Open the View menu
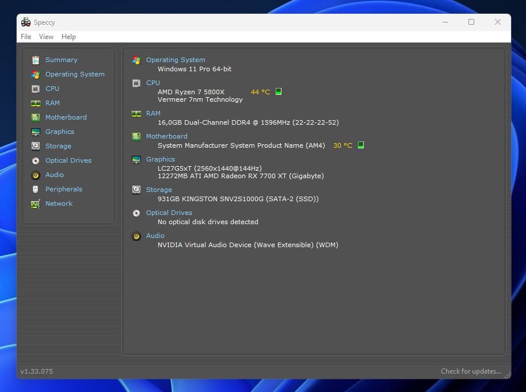The height and width of the screenshot is (392, 526). coord(46,37)
